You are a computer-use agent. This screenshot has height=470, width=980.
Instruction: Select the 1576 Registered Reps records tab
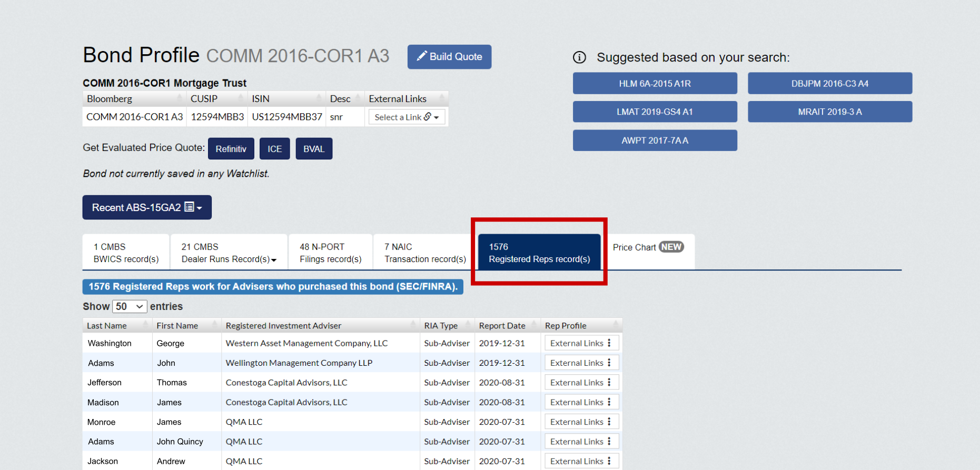tap(539, 253)
